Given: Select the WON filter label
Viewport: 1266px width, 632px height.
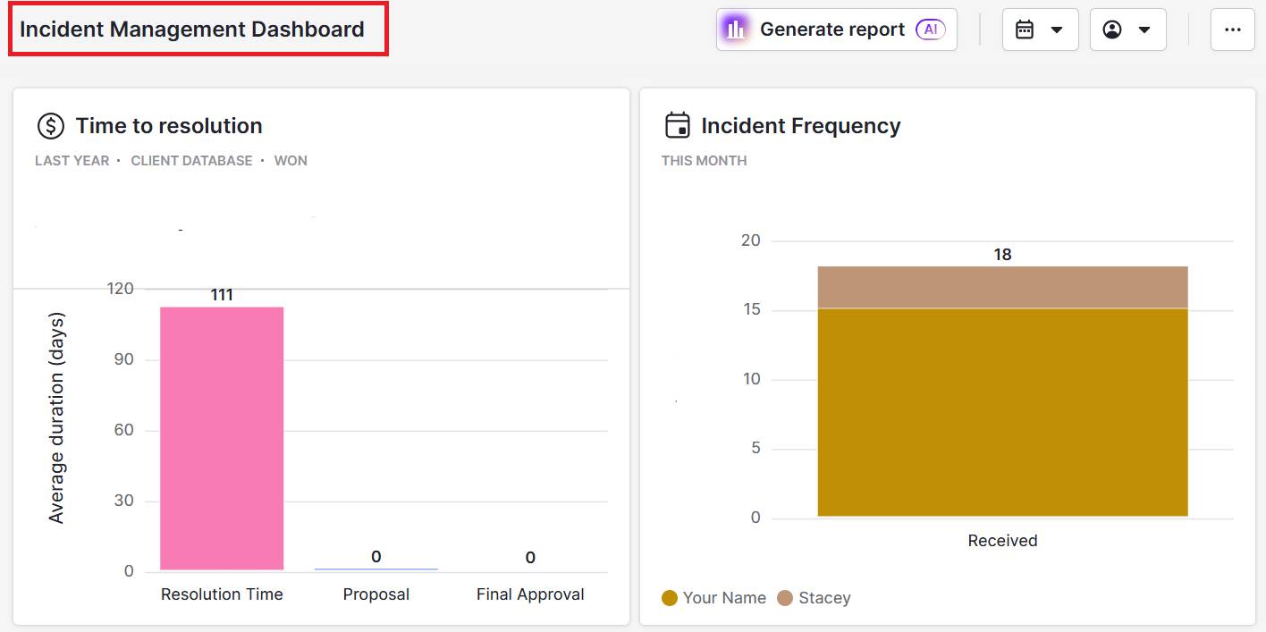Looking at the screenshot, I should (291, 160).
